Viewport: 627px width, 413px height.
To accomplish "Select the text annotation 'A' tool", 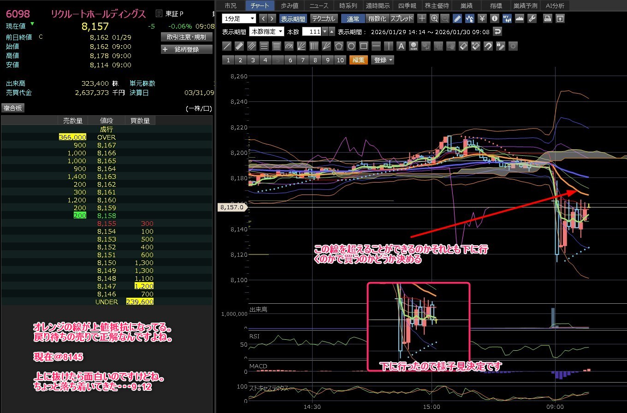I will pos(401,46).
